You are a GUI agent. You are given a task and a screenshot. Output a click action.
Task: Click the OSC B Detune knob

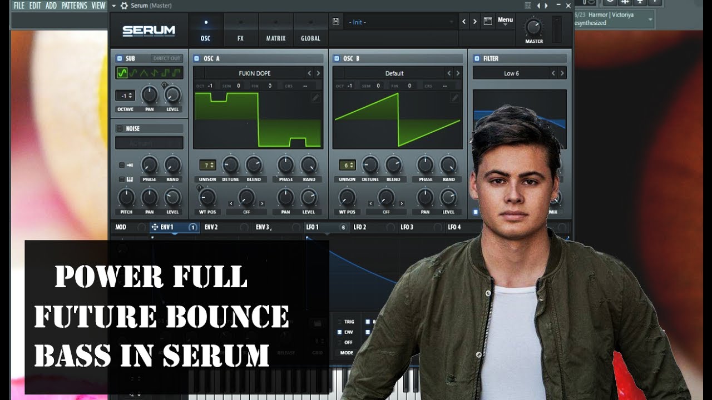coord(370,164)
